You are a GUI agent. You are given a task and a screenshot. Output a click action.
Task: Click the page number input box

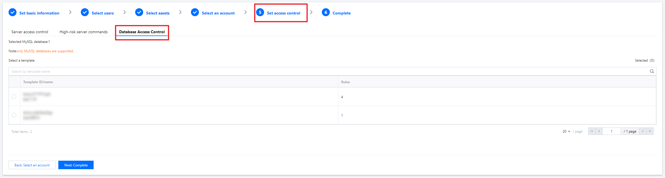click(612, 131)
